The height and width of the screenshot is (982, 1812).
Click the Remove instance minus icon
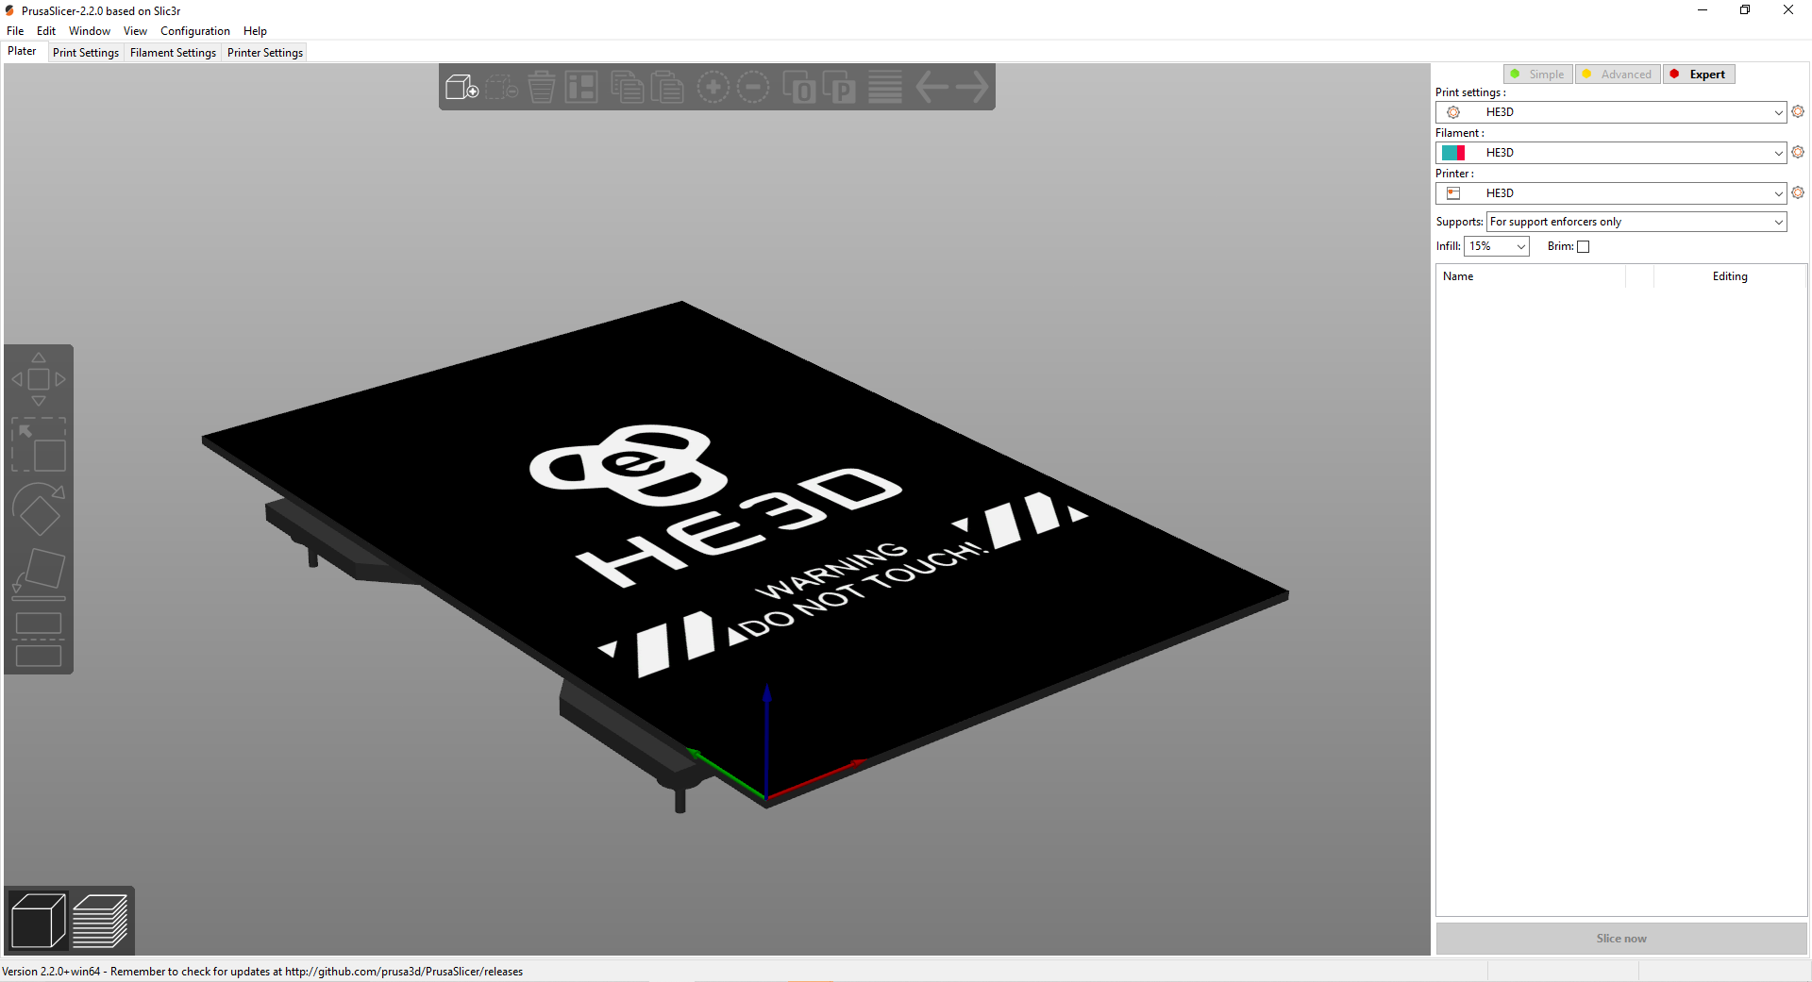click(753, 88)
